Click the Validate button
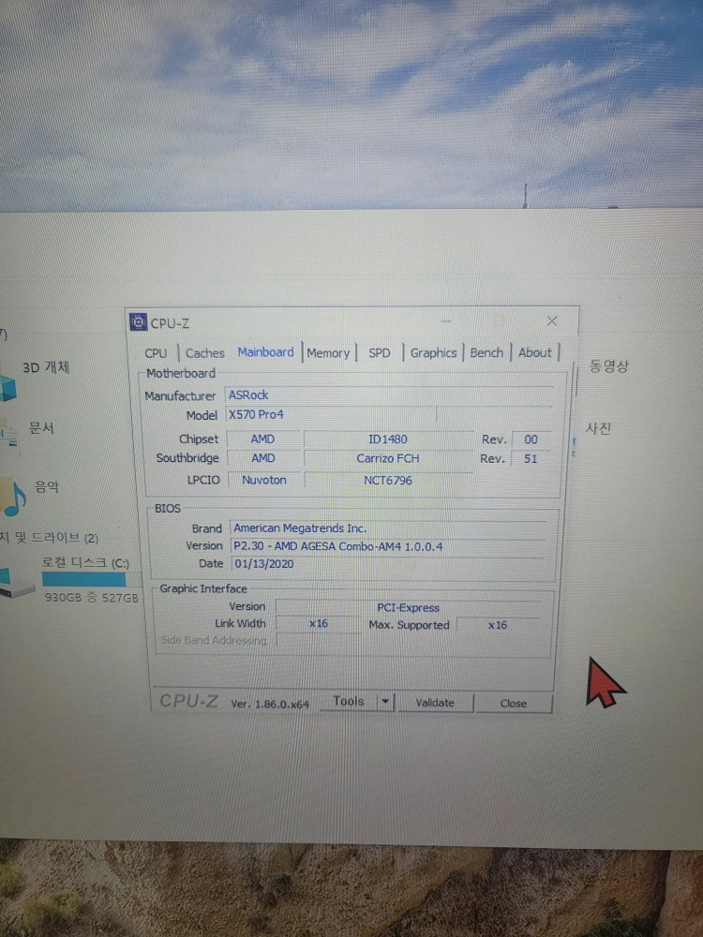 pyautogui.click(x=435, y=703)
